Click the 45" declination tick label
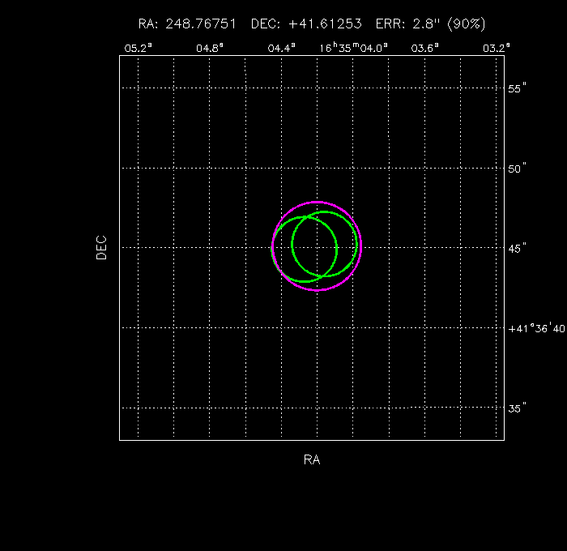 coord(517,249)
